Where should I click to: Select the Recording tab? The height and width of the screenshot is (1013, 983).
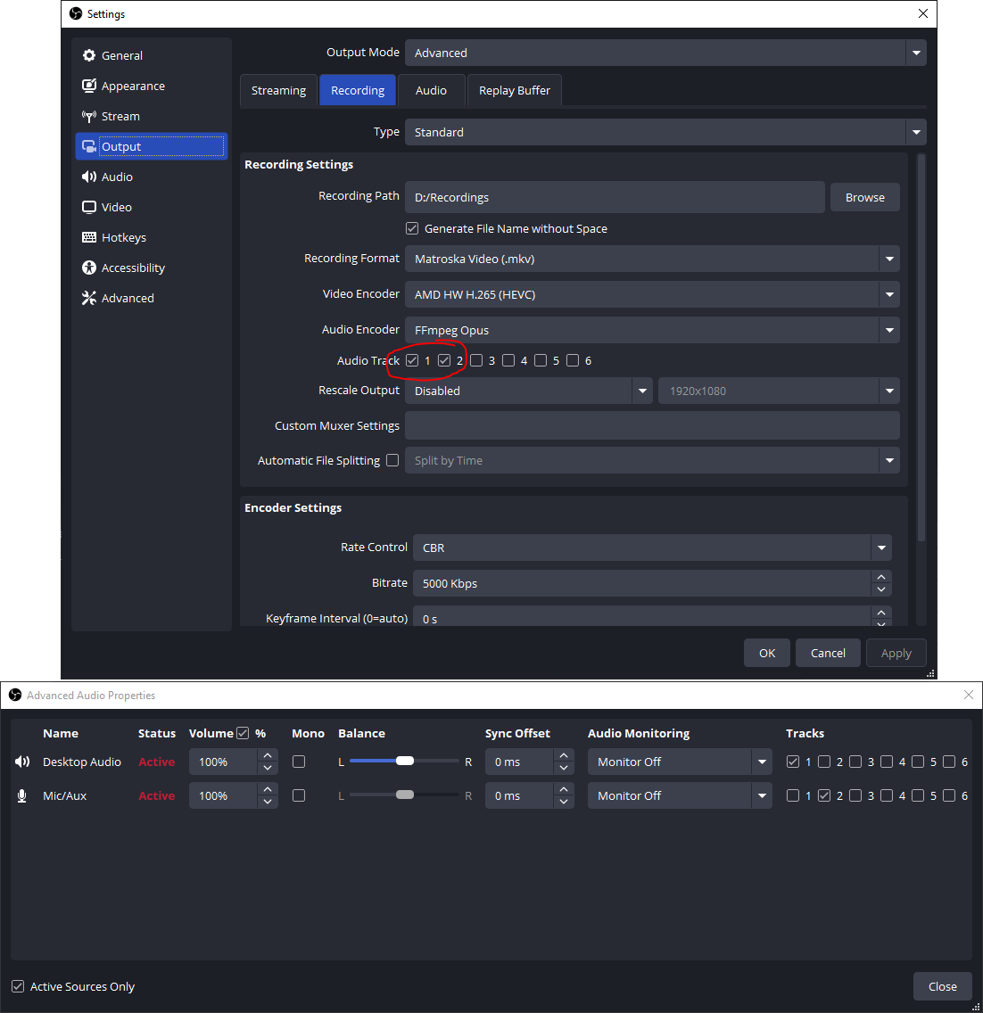click(x=358, y=90)
